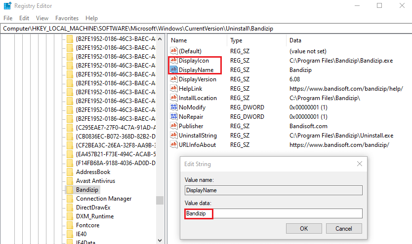Select the {CF2BEA3C-26EA-32F8 key in tree
Viewport: 412px width, 244px height.
point(116,145)
